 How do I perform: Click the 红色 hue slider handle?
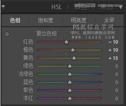click(66, 42)
